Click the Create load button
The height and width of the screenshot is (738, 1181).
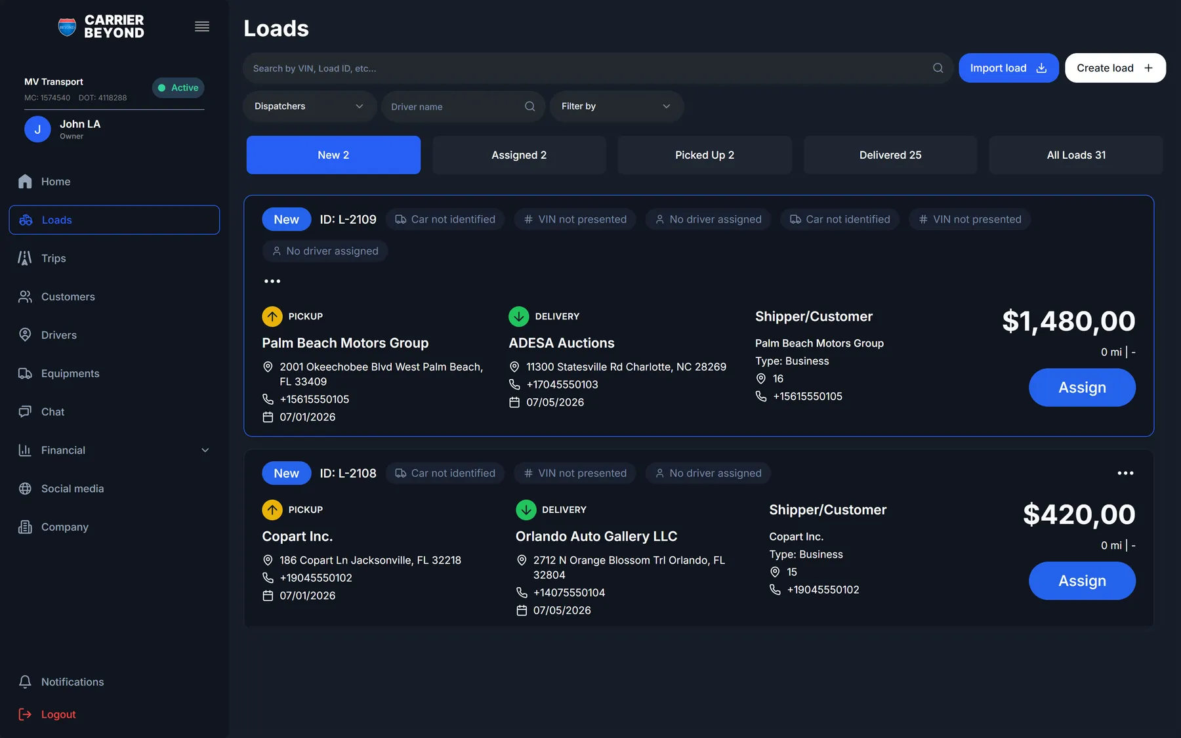(1115, 68)
